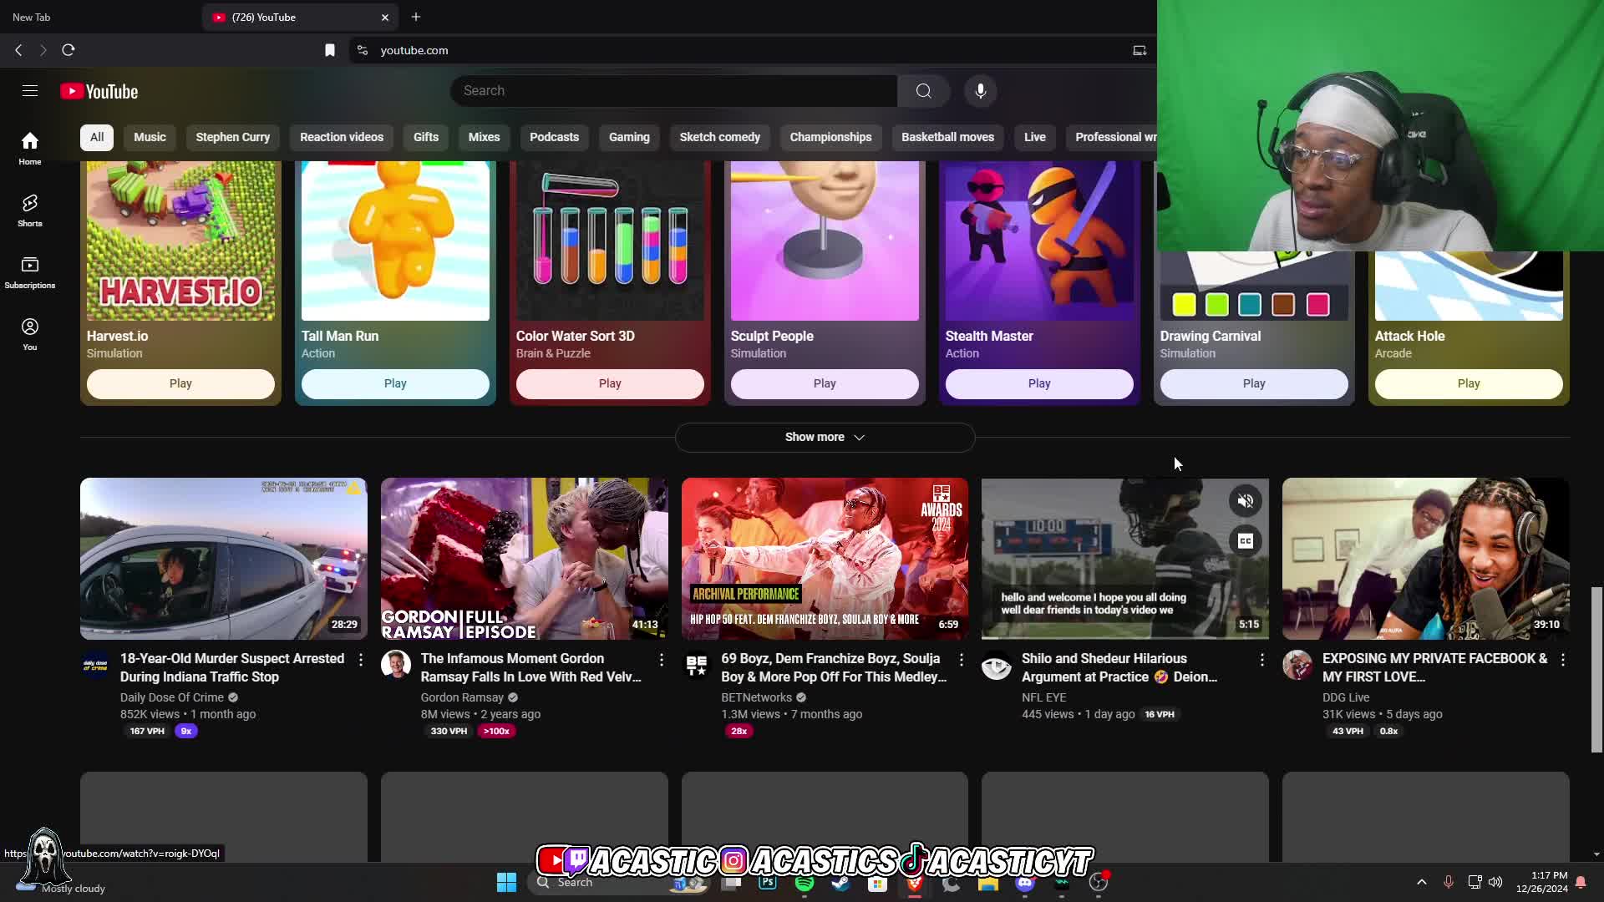1604x902 pixels.
Task: Open EXPOSING MY PRIVATE FACEBOOK video thumbnail
Action: (x=1426, y=559)
